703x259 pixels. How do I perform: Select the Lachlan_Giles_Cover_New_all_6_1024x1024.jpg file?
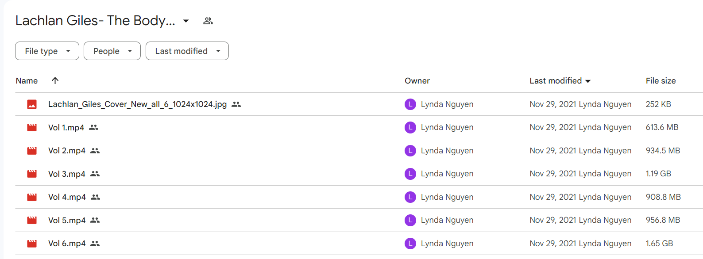[x=137, y=104]
